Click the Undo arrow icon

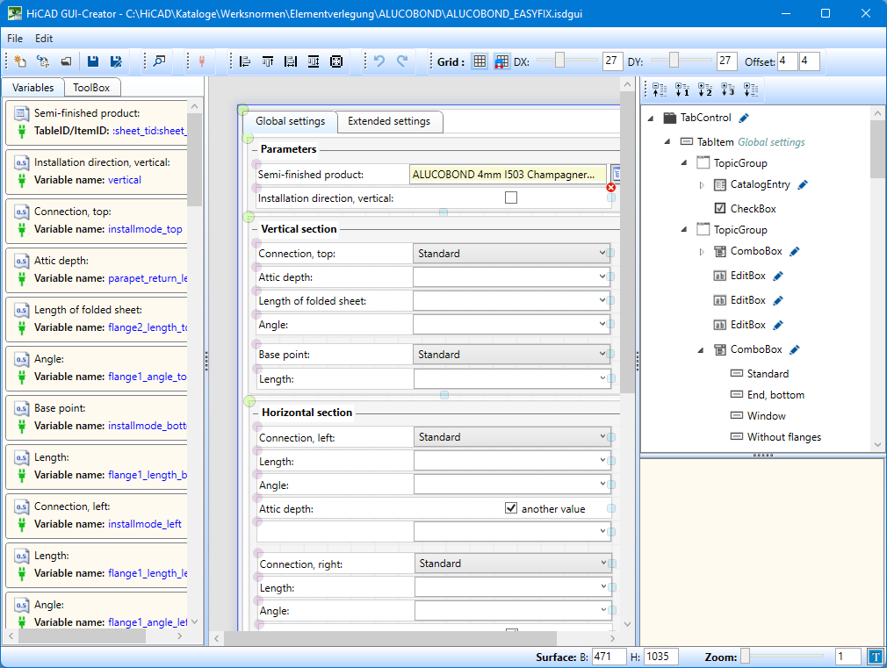[379, 61]
